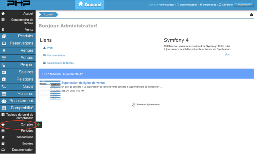Click the calculator icon for Comptabilité

[4, 108]
